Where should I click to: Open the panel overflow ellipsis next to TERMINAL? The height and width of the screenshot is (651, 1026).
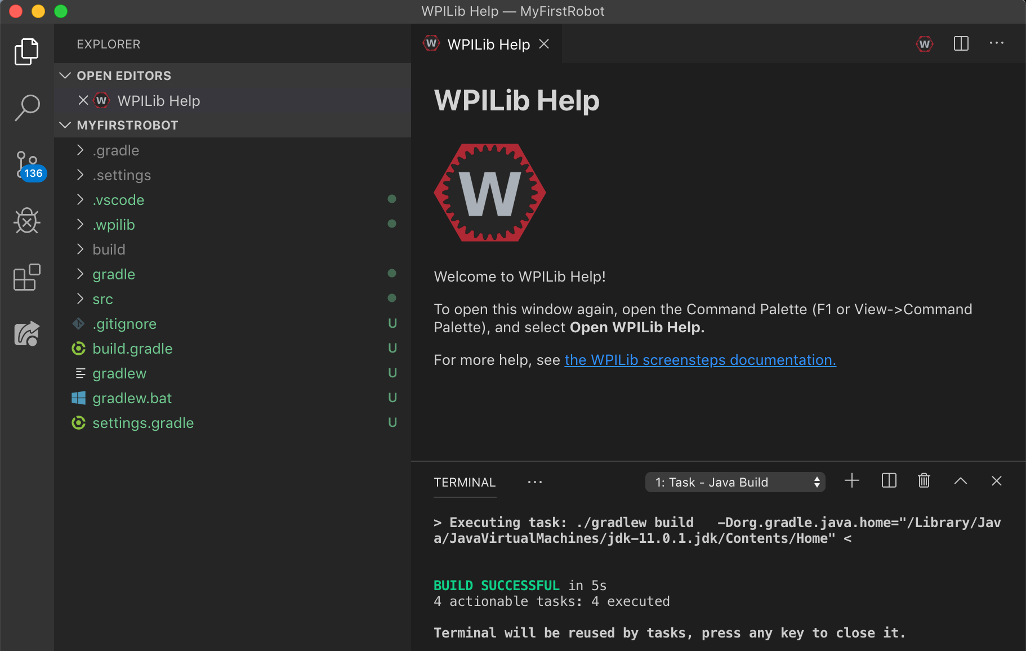(x=534, y=482)
